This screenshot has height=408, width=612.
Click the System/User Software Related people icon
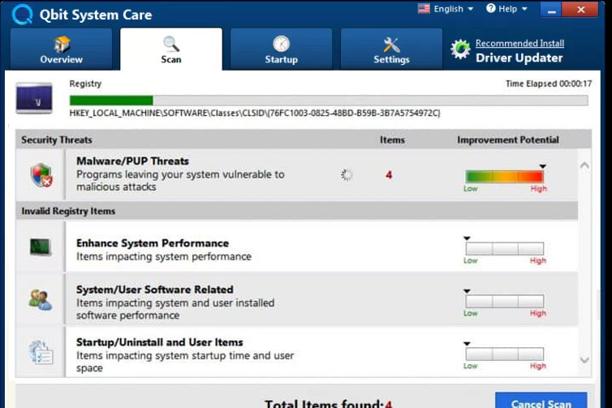pyautogui.click(x=40, y=299)
